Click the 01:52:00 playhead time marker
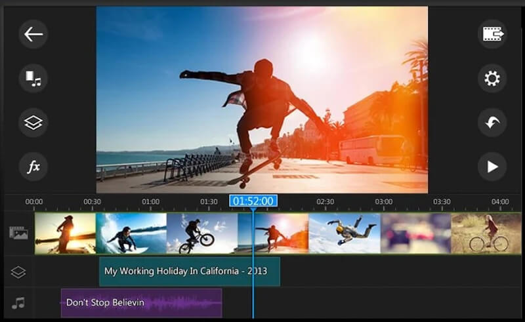This screenshot has width=525, height=322. (253, 201)
